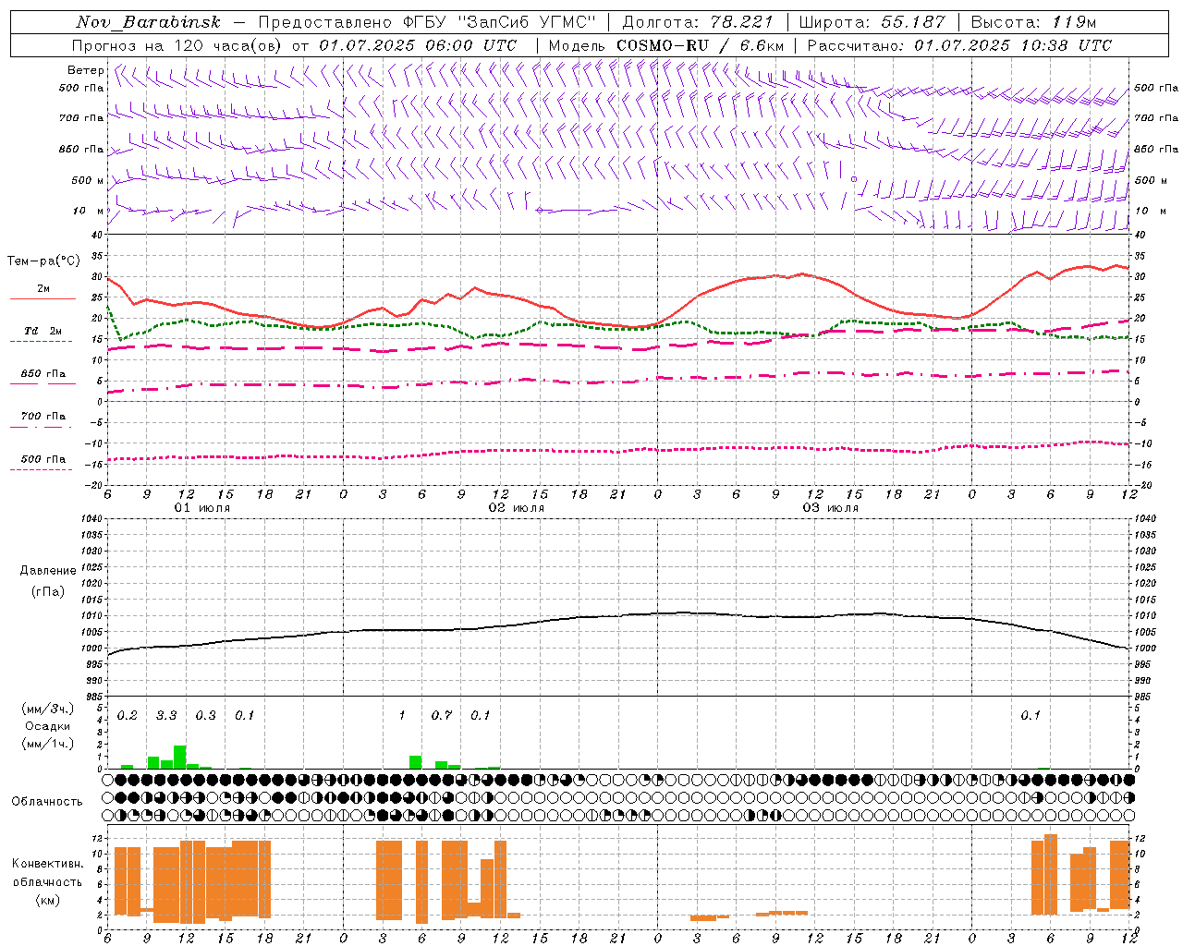
Task: Select the "0.2" three-hour precipitation total
Action: coord(127,715)
